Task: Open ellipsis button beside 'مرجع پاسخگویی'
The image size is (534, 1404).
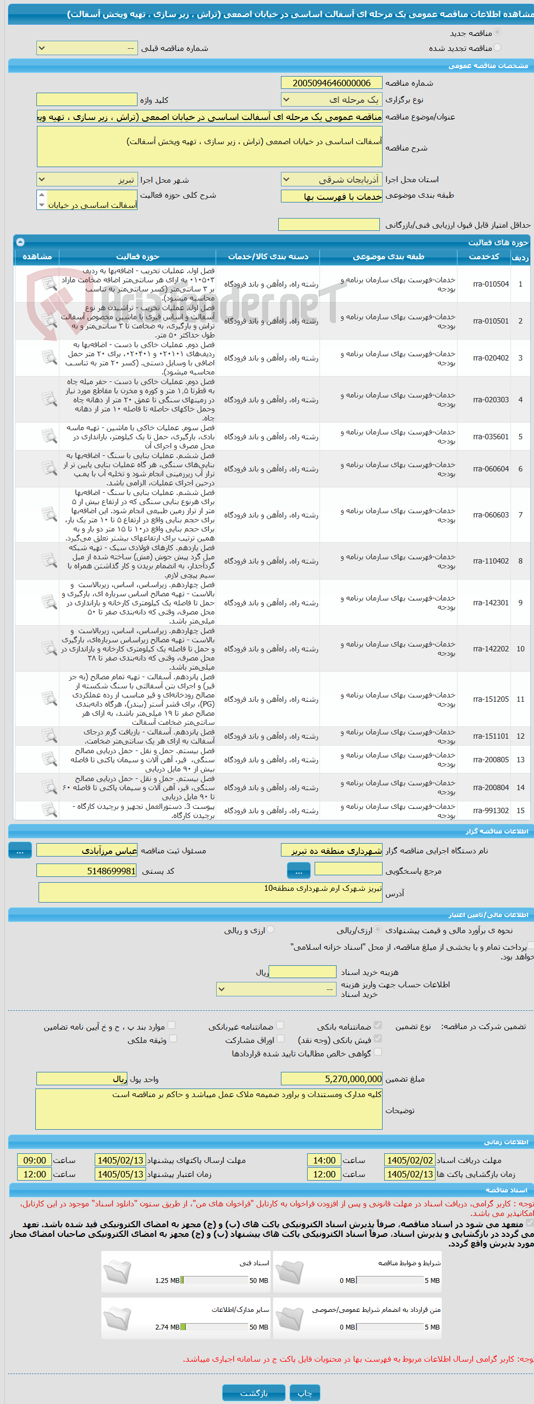Action: [298, 872]
